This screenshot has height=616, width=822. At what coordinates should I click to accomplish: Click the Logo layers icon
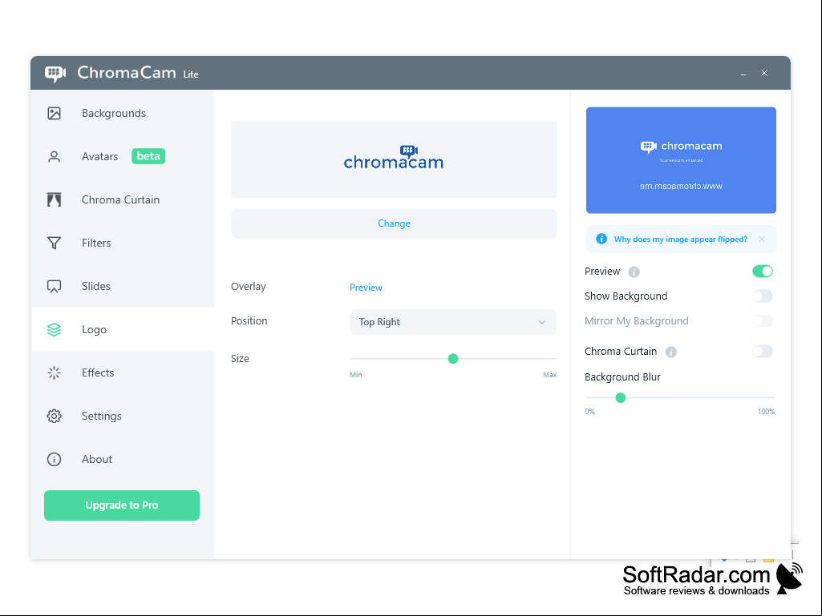[x=54, y=329]
